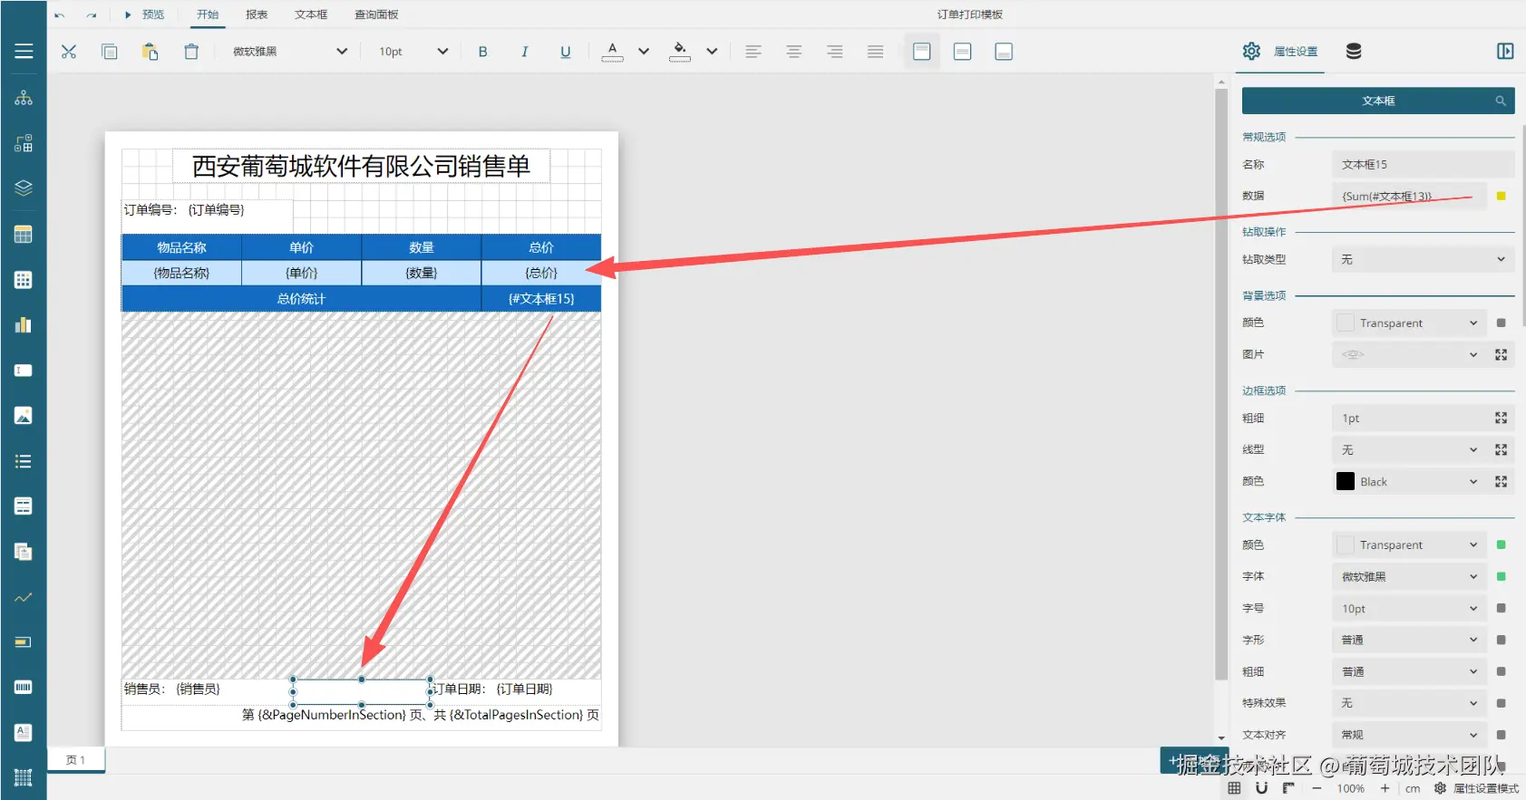Toggle snap magnet icon in status bar
This screenshot has width=1526, height=800.
pos(1261,788)
